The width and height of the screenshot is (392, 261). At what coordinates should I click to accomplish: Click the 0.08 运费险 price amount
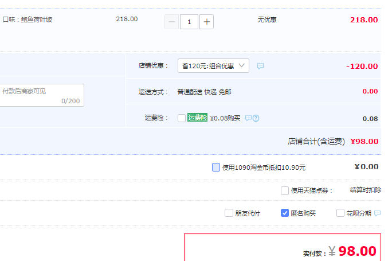pyautogui.click(x=370, y=119)
